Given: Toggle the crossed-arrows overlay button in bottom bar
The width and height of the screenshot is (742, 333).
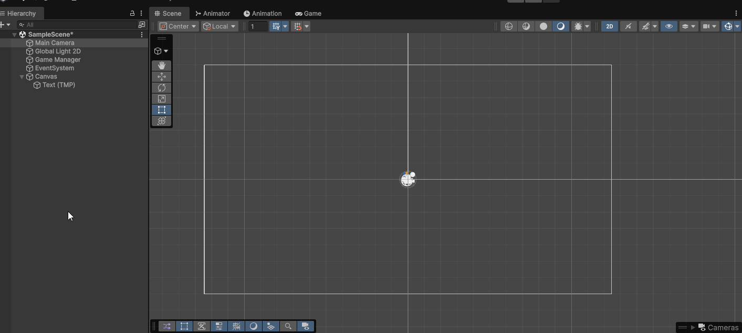Looking at the screenshot, I should 166,326.
